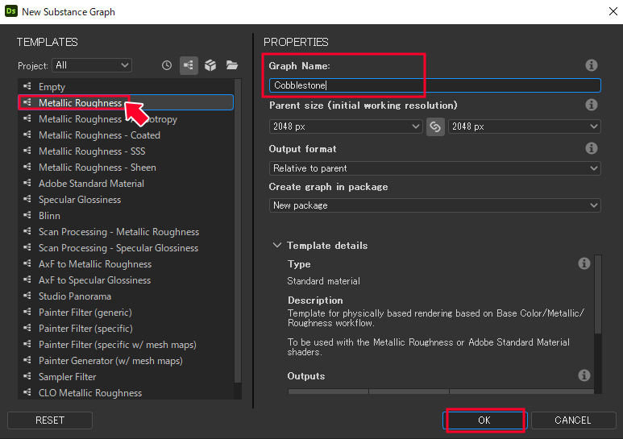Image resolution: width=623 pixels, height=439 pixels.
Task: Click the icon beside Studio Panorama
Action: click(x=27, y=296)
